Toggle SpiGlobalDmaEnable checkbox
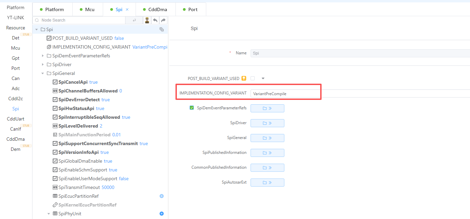Viewport: 470px width, 219px height. pyautogui.click(x=55, y=161)
